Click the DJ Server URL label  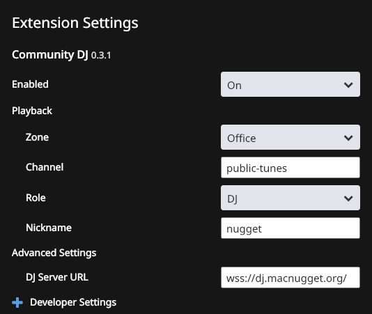pyautogui.click(x=57, y=277)
